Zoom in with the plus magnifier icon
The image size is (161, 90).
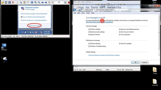coord(35,2)
